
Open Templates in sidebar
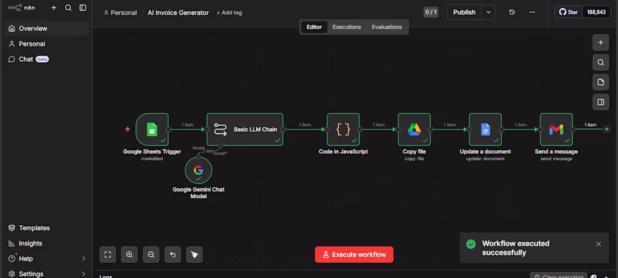(47, 228)
